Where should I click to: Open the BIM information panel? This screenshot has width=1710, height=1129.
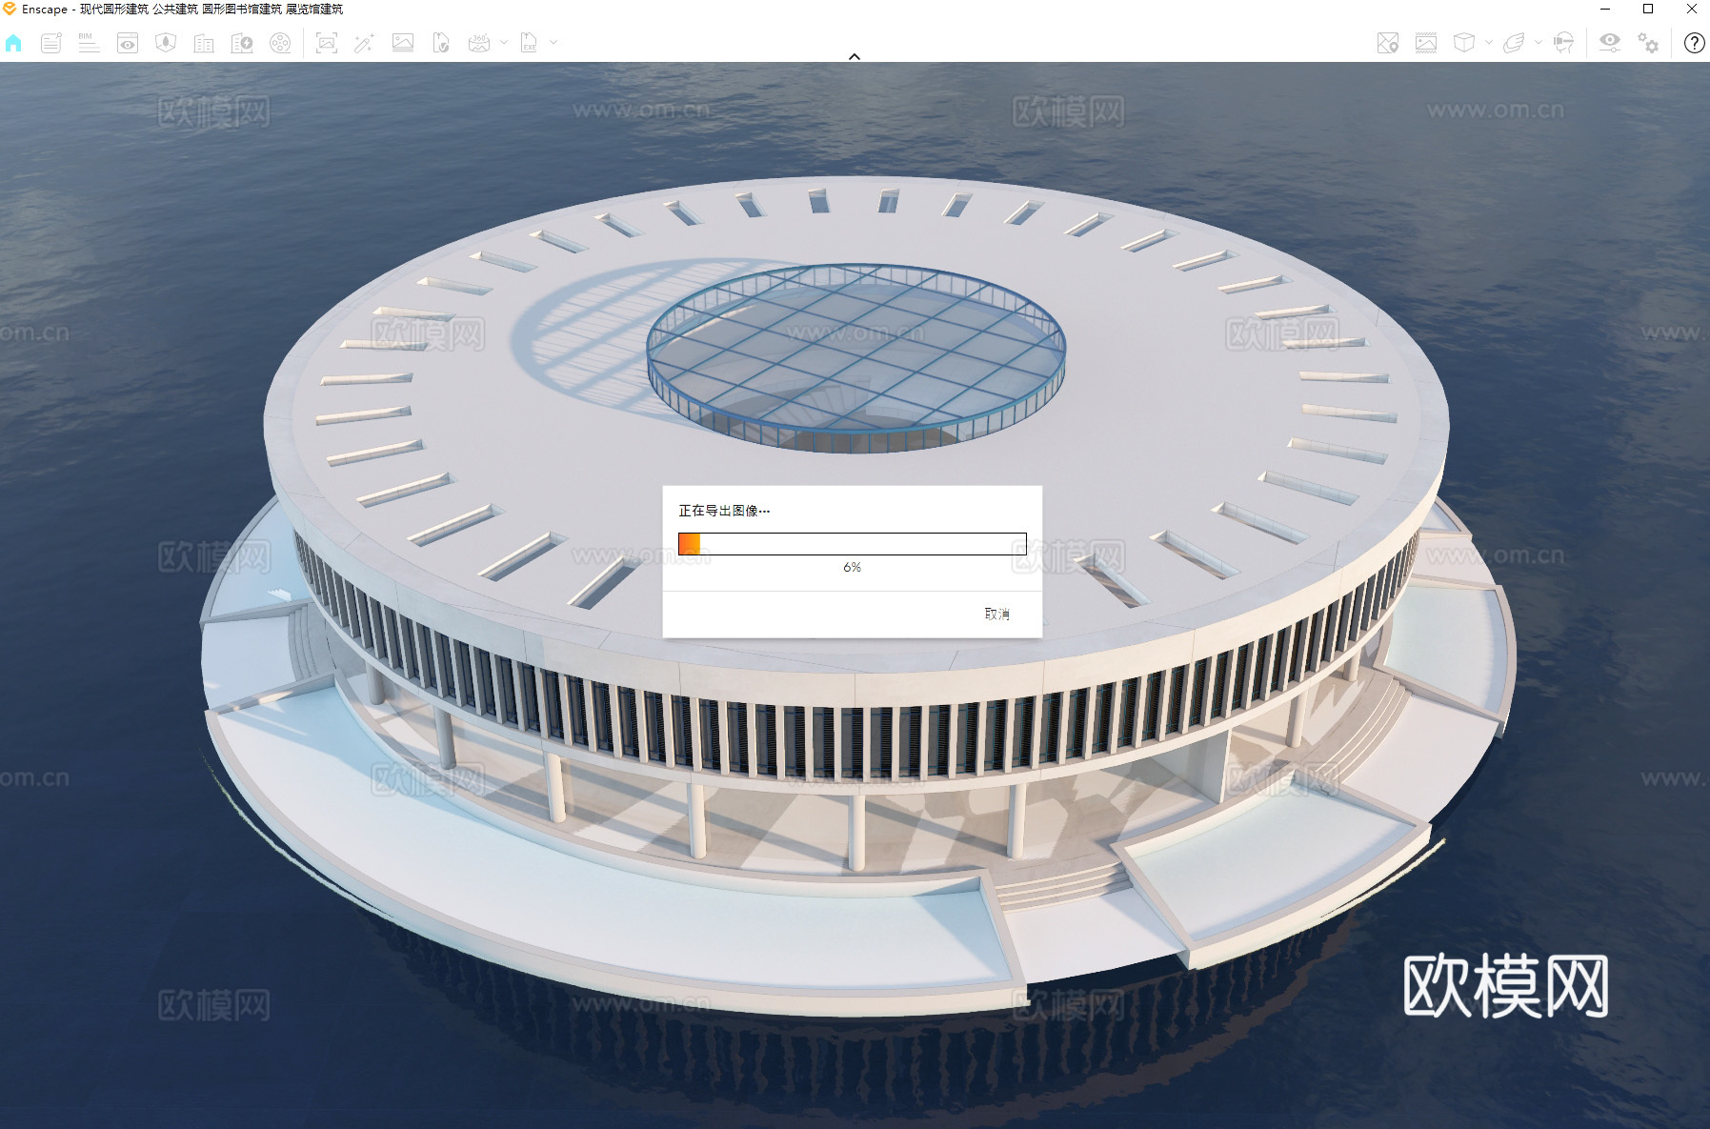[x=89, y=43]
